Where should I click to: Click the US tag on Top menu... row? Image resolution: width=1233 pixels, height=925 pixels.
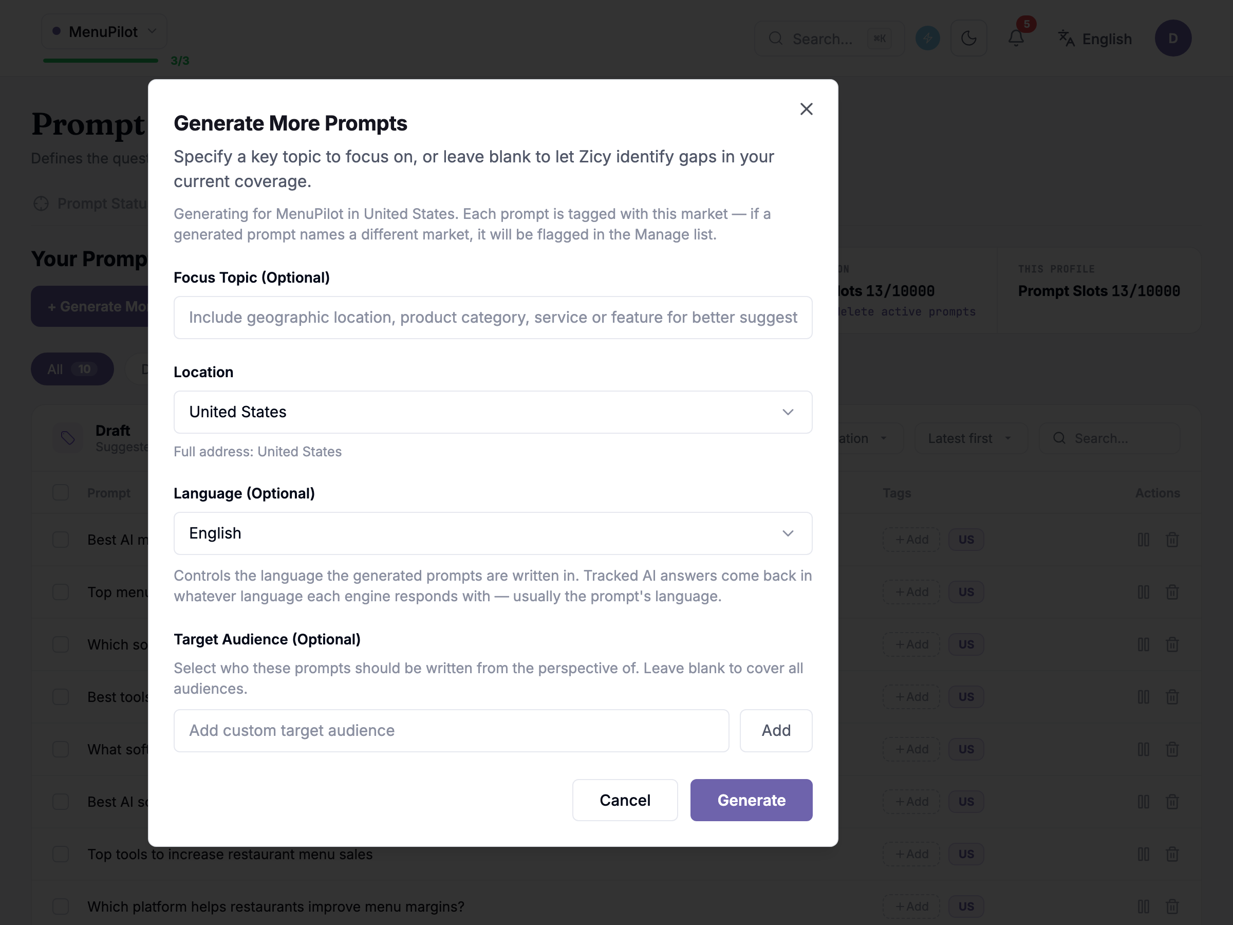point(966,591)
